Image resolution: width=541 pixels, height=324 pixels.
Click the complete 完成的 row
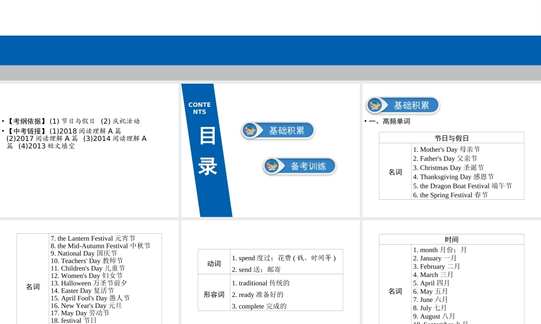coord(259,306)
